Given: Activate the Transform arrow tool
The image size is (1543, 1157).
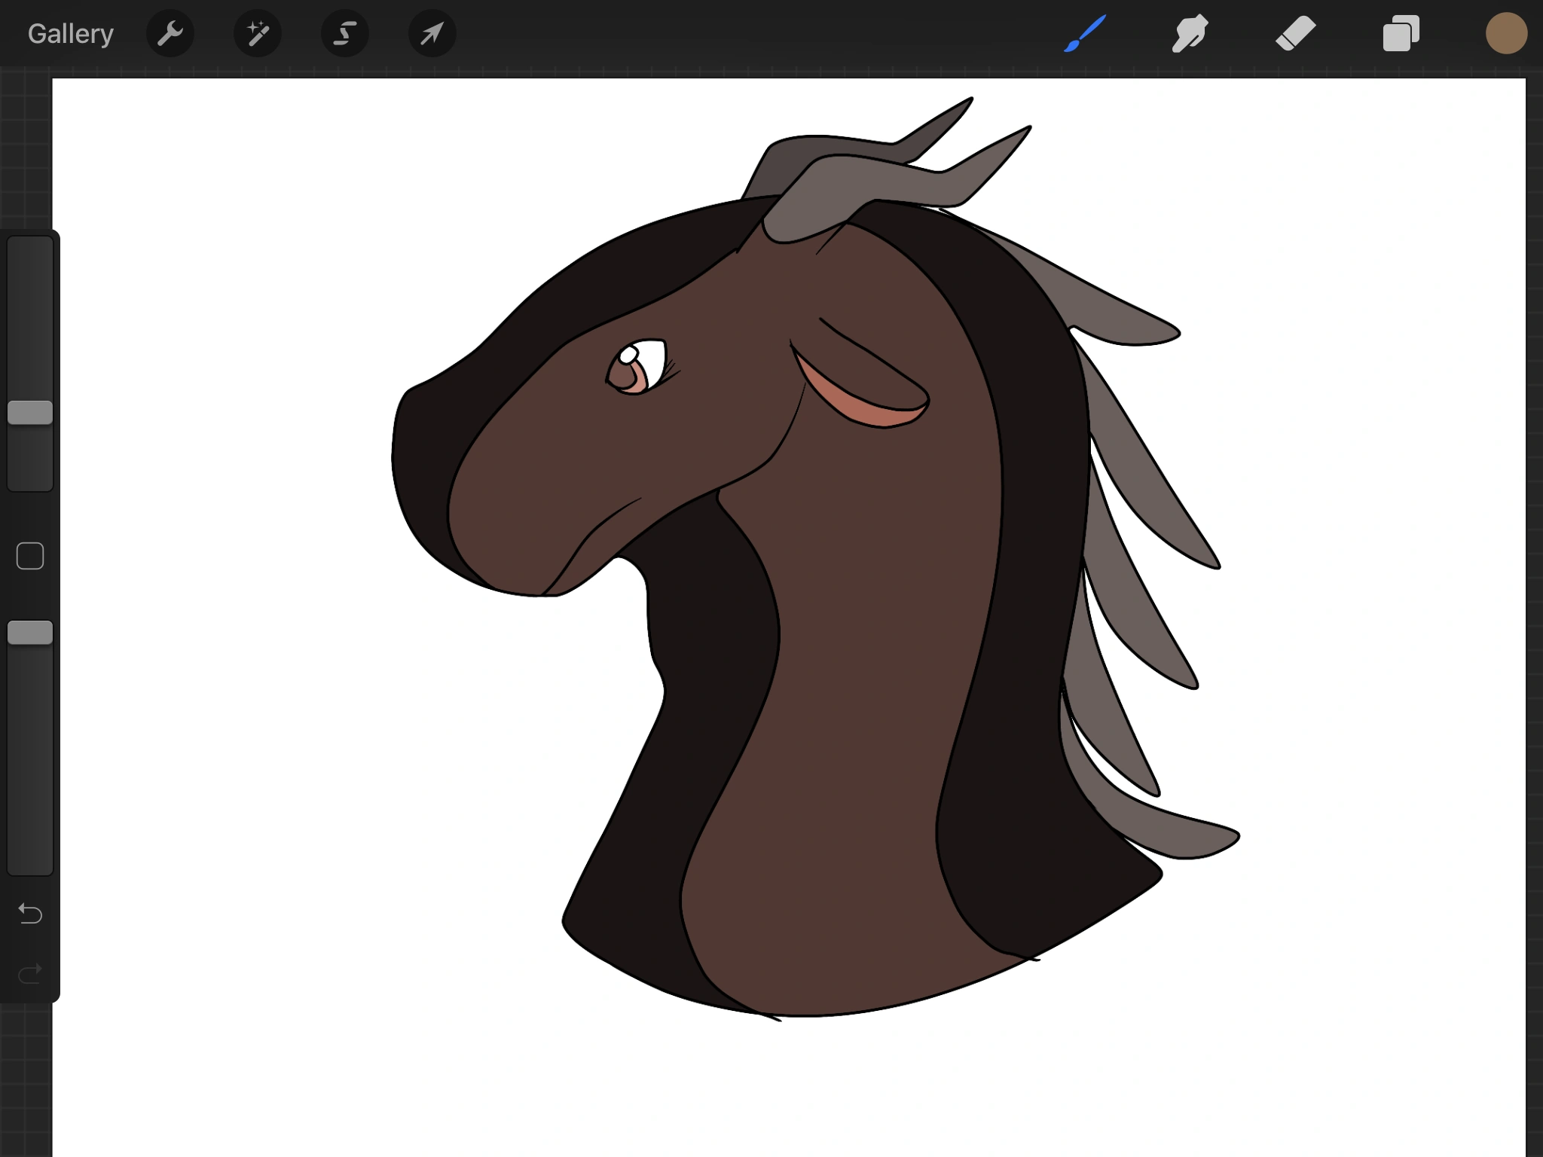Looking at the screenshot, I should click(x=432, y=34).
